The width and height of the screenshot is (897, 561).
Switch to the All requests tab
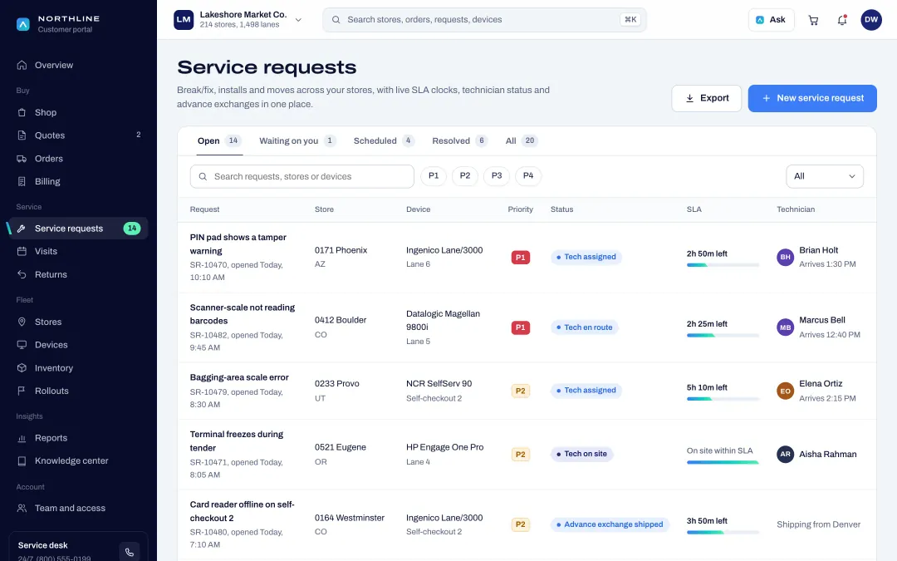pyautogui.click(x=521, y=140)
